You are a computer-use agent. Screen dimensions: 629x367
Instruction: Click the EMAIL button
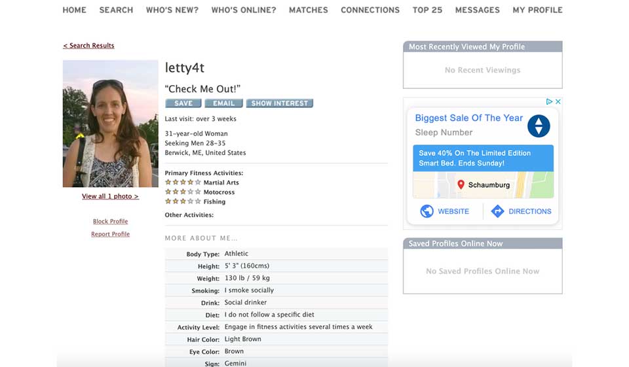click(223, 103)
